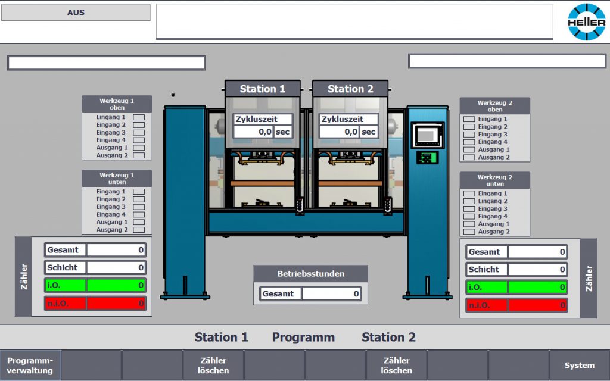The width and height of the screenshot is (610, 381).
Task: Click Station 1 Zykluszeit value field
Action: 253,132
